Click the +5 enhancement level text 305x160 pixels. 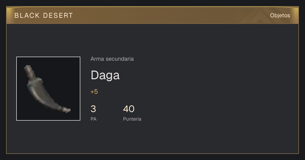pos(94,92)
